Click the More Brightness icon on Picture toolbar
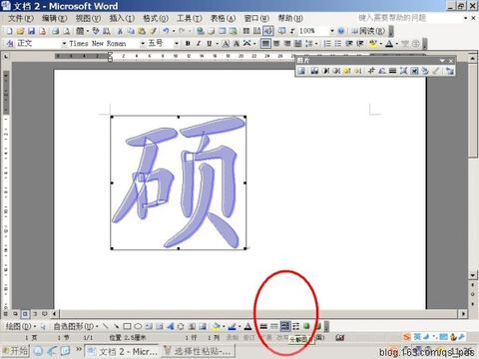The height and width of the screenshot is (359, 479). click(x=347, y=71)
